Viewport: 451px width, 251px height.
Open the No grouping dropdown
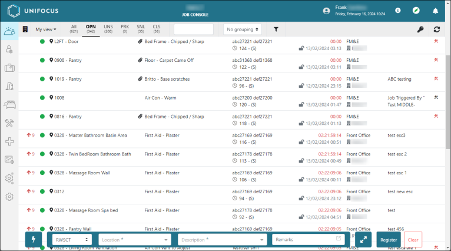(243, 29)
